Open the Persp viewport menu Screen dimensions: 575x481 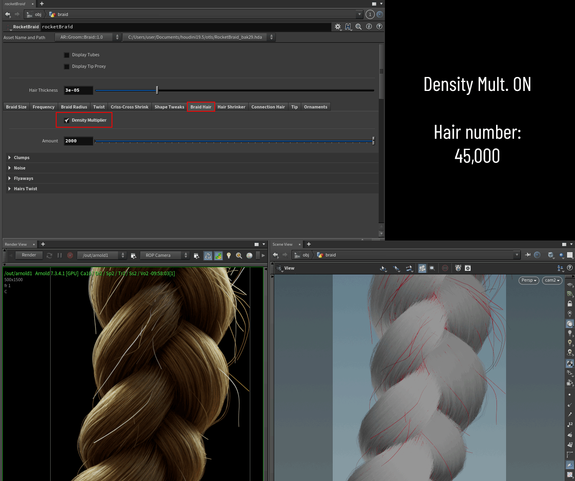pos(529,280)
